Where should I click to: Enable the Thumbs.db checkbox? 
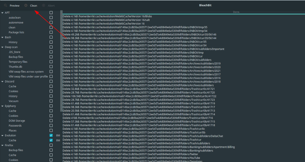[x=51, y=67]
